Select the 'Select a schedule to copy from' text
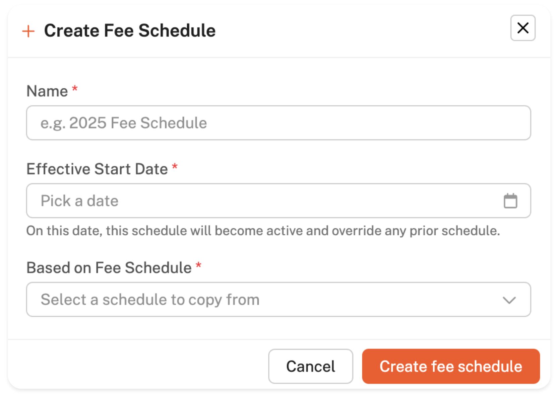The height and width of the screenshot is (397, 559). [x=150, y=300]
